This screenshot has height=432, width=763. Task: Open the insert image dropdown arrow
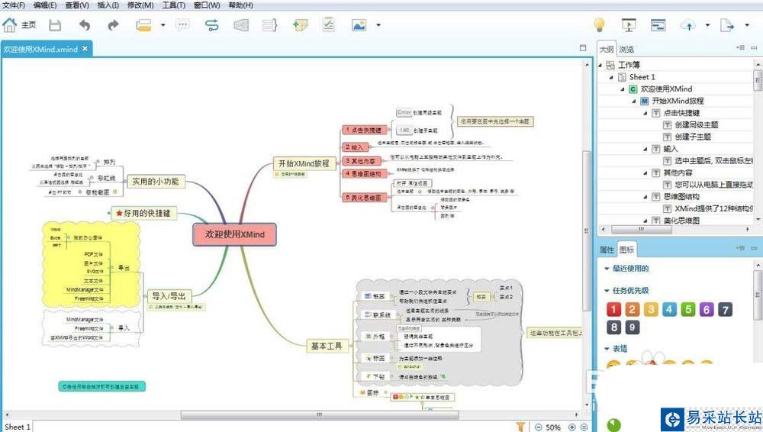coord(378,25)
